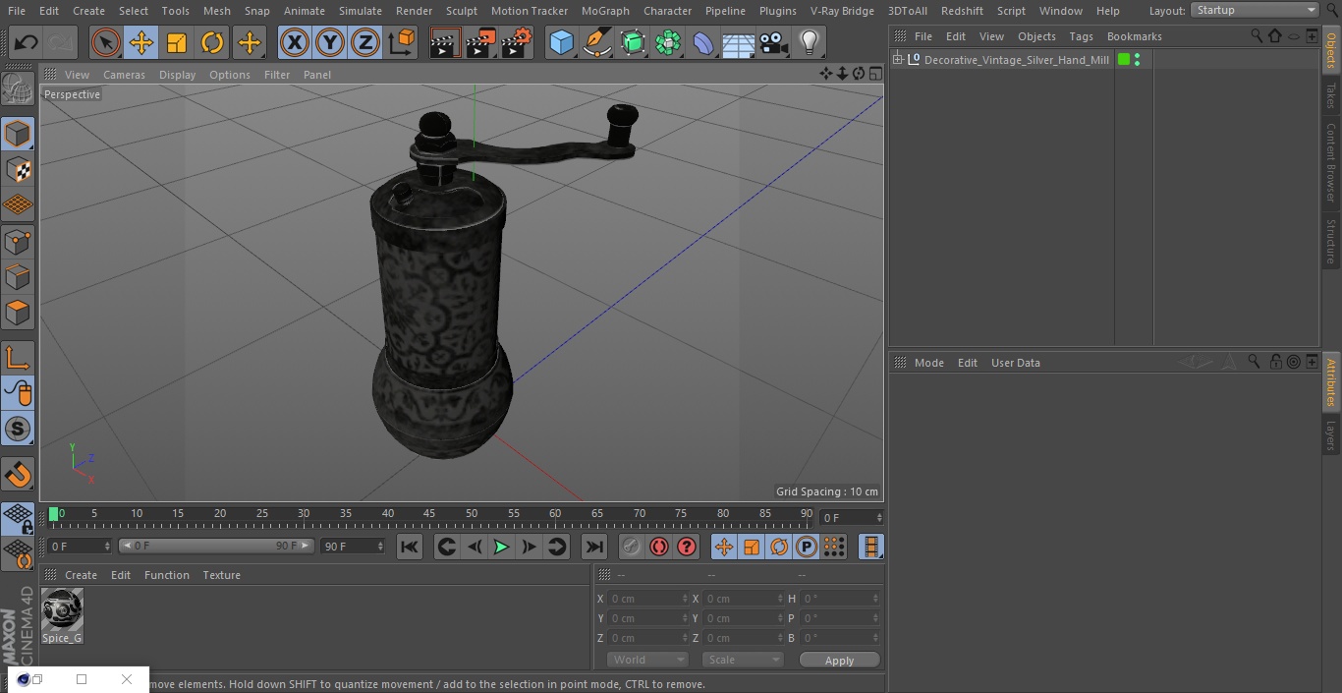Open attribute manager User Data menu
Viewport: 1342px width, 693px height.
coord(1015,363)
